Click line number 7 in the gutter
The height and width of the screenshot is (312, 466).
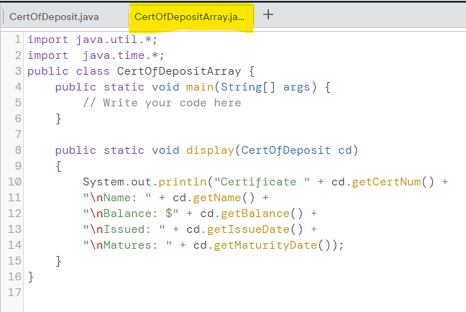click(18, 134)
